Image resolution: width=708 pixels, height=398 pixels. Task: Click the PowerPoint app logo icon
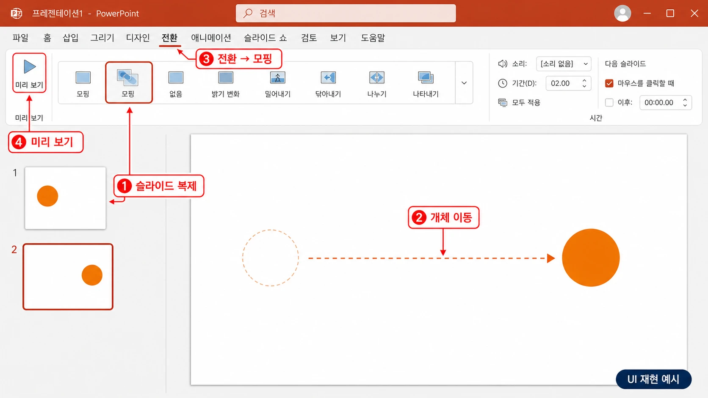click(17, 14)
